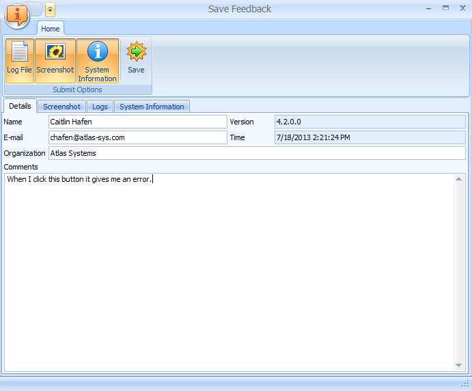Toggle the Screenshot submit option in ribbon
The height and width of the screenshot is (391, 472).
55,60
